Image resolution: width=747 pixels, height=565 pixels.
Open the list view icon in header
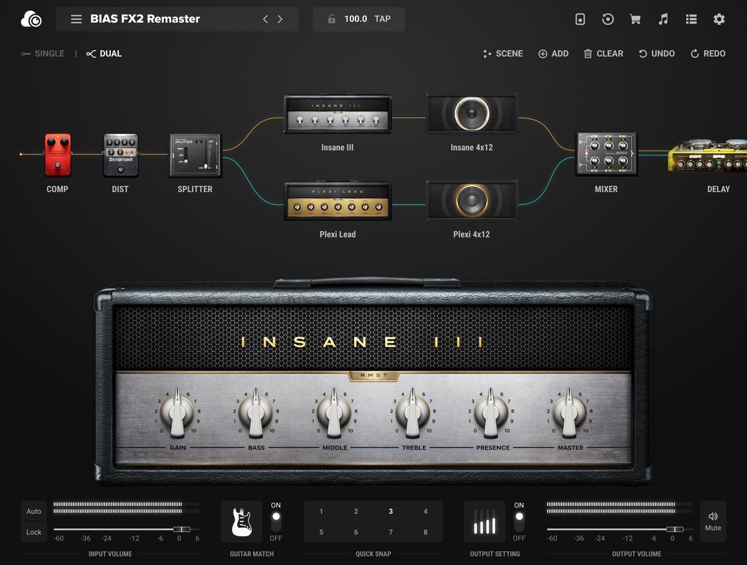click(691, 19)
